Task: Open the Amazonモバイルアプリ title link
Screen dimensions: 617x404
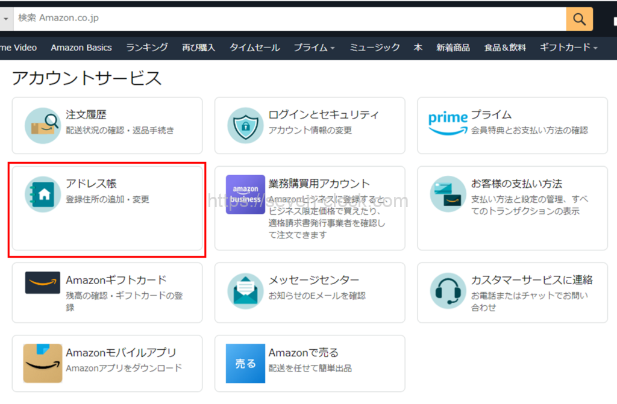Action: tap(121, 353)
